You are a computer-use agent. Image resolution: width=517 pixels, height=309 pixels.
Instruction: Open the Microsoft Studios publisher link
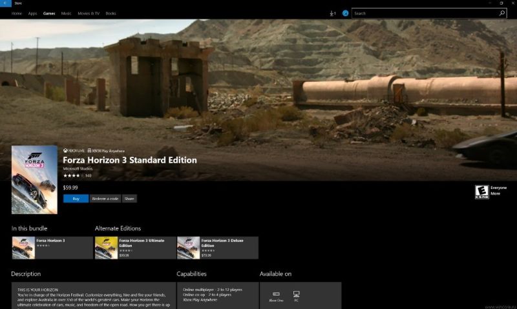78,169
